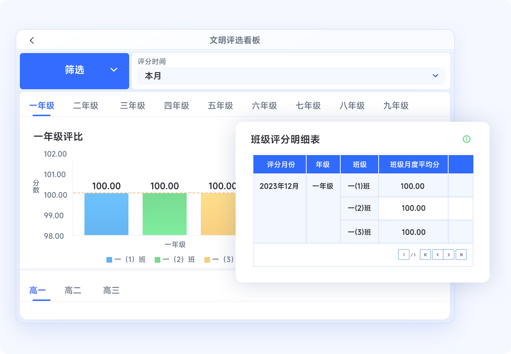The width and height of the screenshot is (511, 354).
Task: Click the back arrow in header
Action: (32, 40)
